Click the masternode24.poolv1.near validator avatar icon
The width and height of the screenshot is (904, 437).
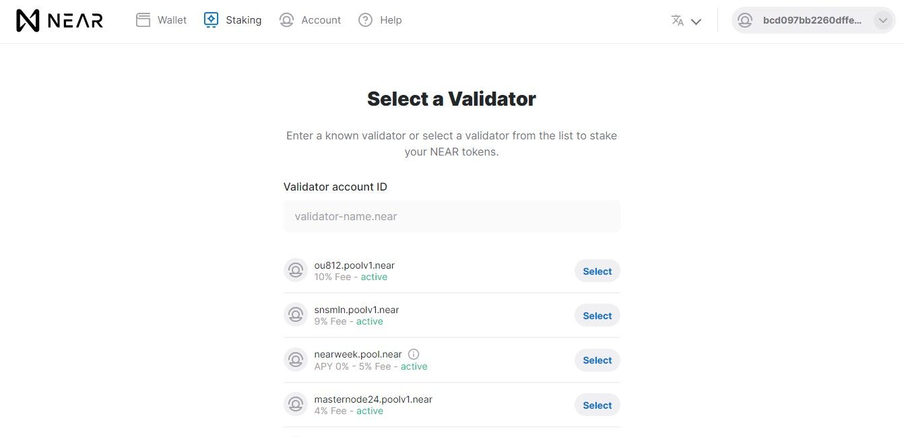[295, 405]
